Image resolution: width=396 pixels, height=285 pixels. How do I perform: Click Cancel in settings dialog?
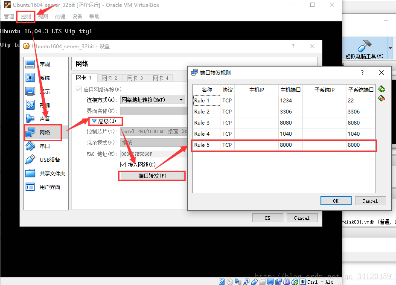(x=302, y=218)
